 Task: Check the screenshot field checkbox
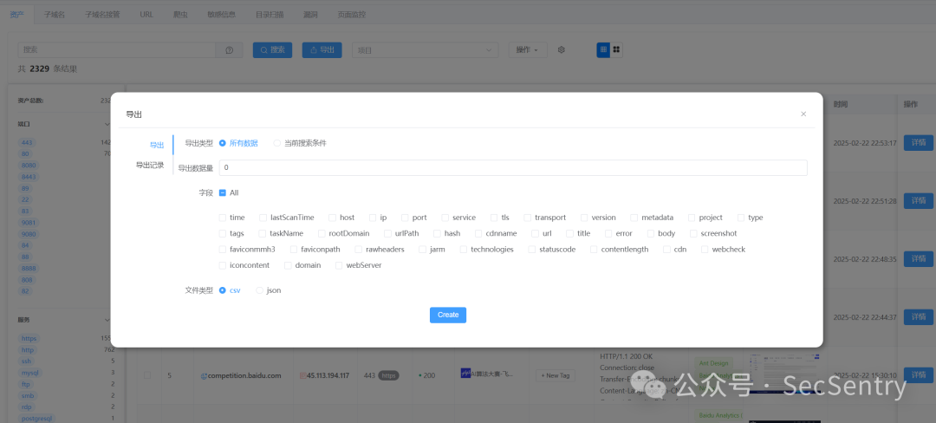click(x=693, y=233)
